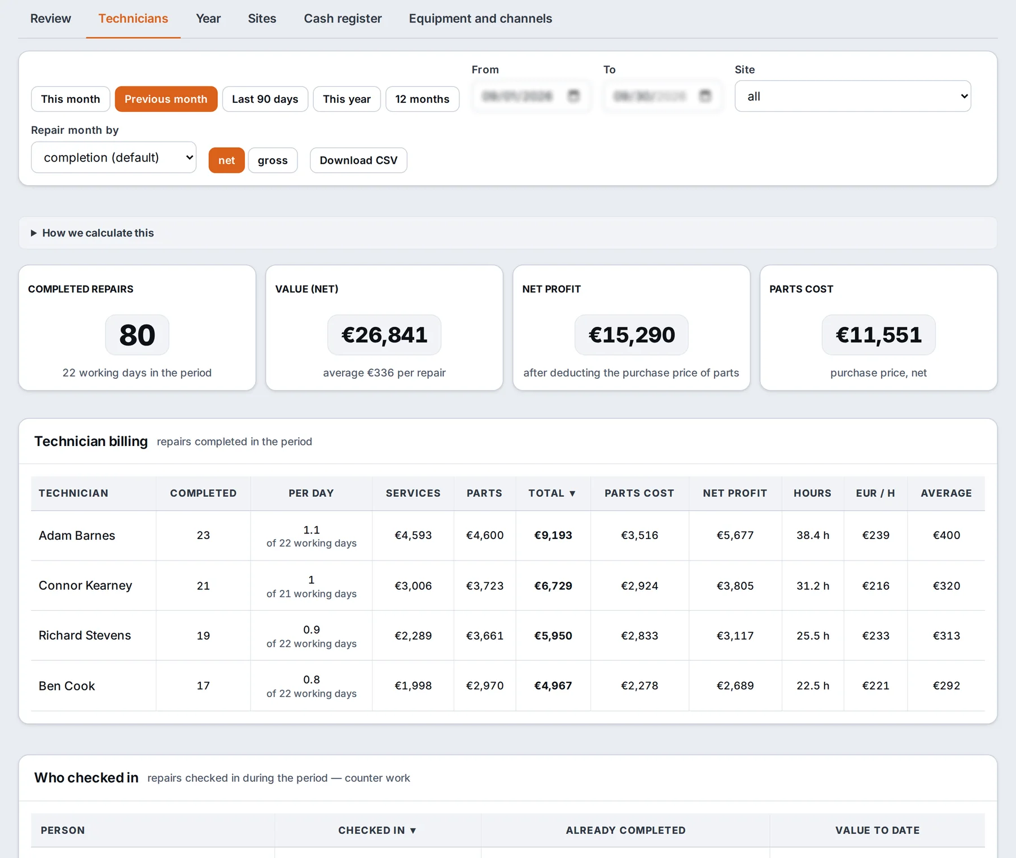
Task: Switch to the Review tab
Action: point(51,19)
